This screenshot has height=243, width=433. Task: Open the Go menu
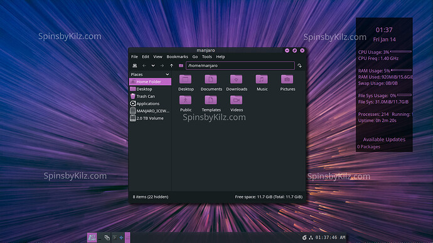pyautogui.click(x=195, y=57)
